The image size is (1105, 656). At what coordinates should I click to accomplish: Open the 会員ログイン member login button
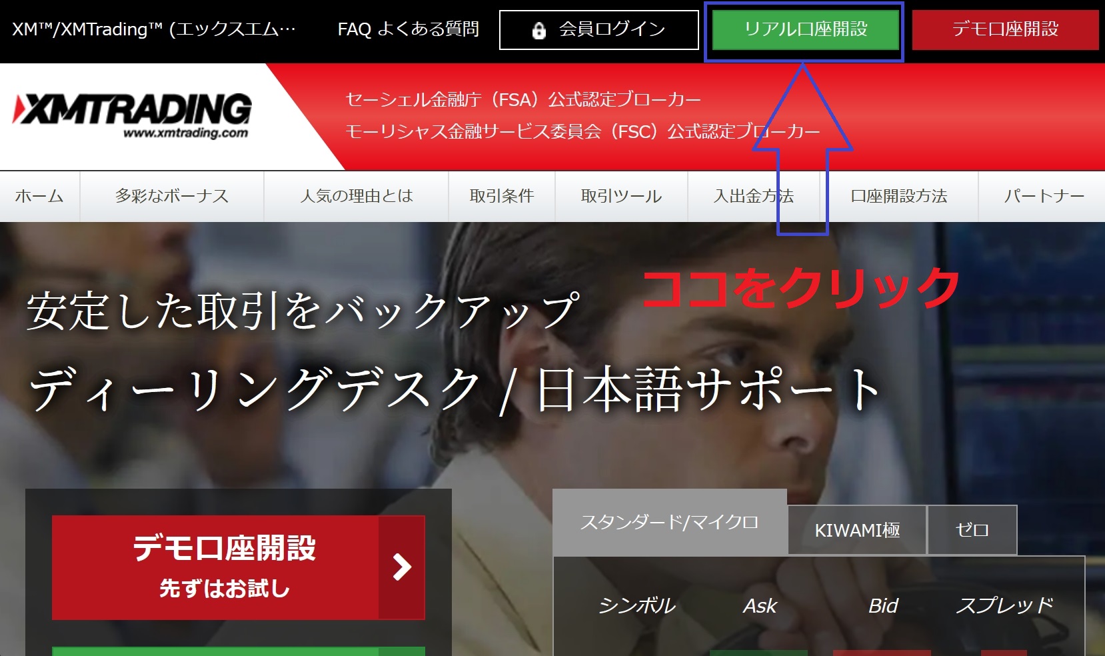pos(598,29)
